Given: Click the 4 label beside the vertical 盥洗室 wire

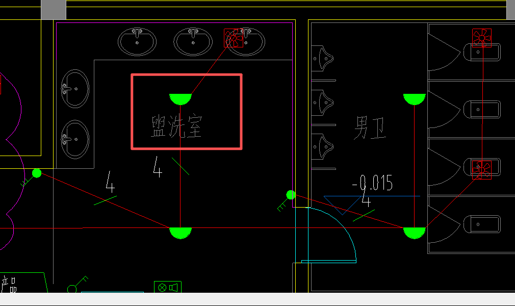Looking at the screenshot, I should 158,167.
